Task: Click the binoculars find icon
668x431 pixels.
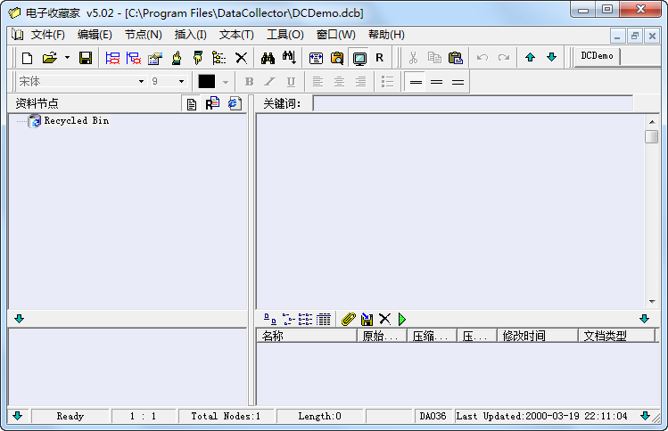Action: click(268, 58)
